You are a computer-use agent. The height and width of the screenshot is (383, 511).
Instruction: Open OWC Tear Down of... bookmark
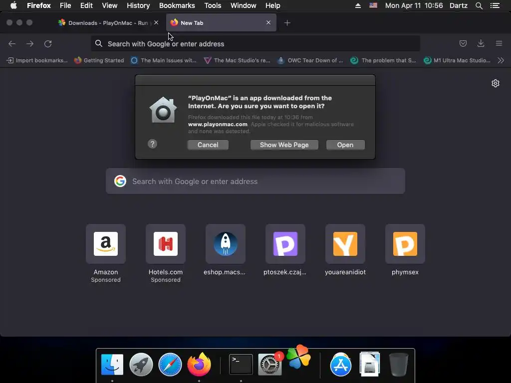(310, 60)
